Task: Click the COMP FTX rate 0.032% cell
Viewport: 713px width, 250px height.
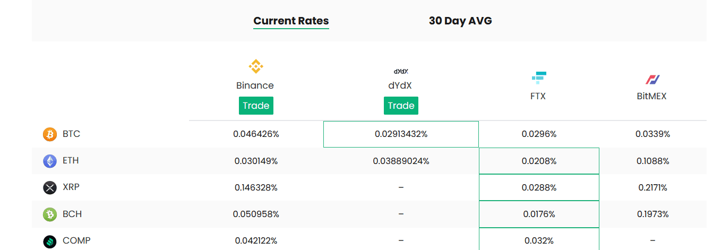Action: pos(539,240)
